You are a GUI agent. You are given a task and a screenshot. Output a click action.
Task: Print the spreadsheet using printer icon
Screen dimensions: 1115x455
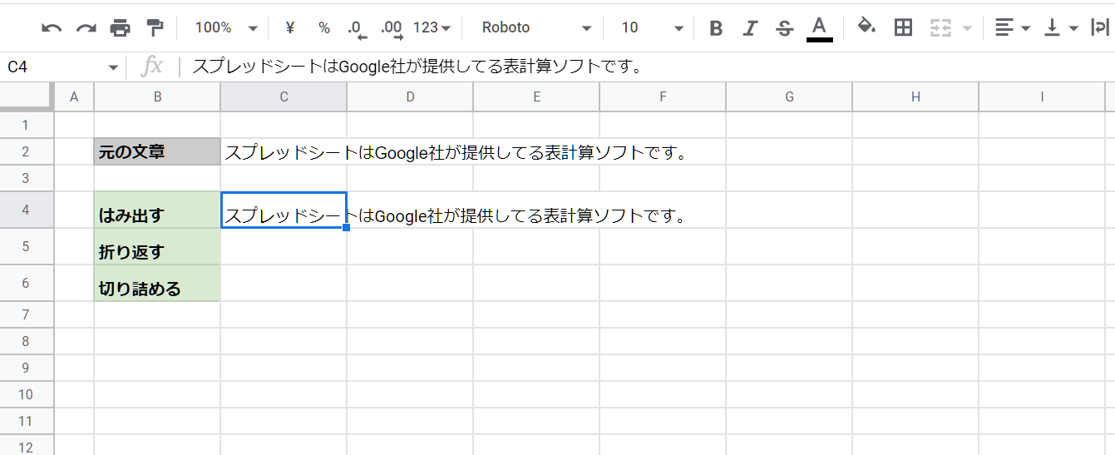[x=121, y=27]
